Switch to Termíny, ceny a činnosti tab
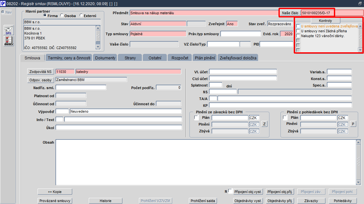The image size is (364, 204). 69,58
